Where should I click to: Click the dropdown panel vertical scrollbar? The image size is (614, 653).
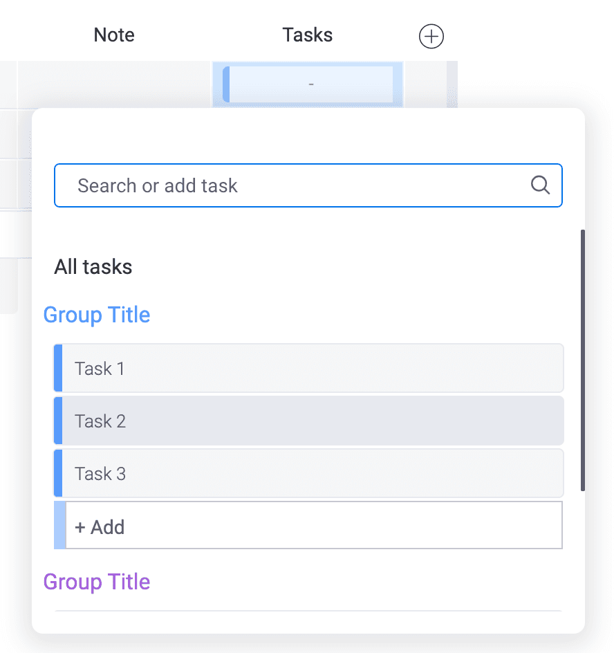[583, 360]
